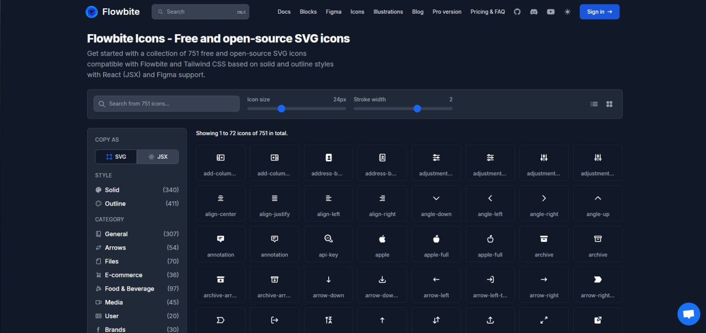The width and height of the screenshot is (706, 333).
Task: Choose the arrow-dow... tray icon card
Action: pyautogui.click(x=382, y=285)
